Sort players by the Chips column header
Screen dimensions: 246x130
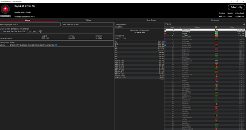[232, 27]
